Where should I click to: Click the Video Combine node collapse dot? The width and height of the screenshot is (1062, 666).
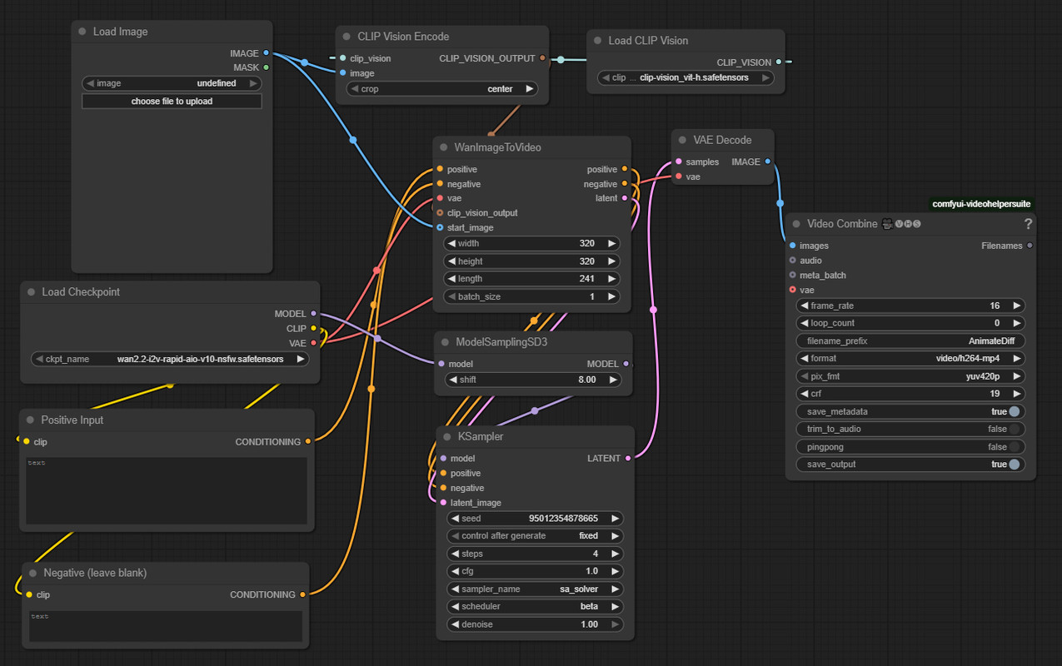pos(795,224)
